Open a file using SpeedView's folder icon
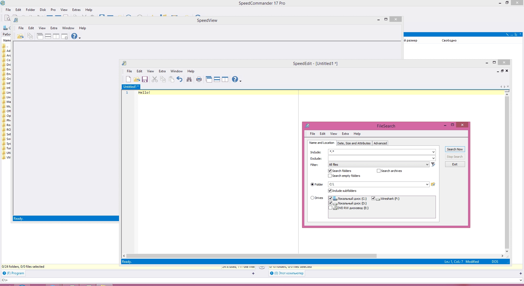 pos(20,36)
